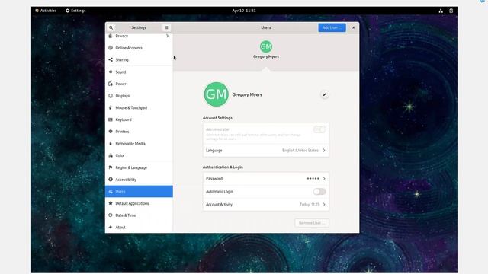Open the clock showing Apr 10

244,11
